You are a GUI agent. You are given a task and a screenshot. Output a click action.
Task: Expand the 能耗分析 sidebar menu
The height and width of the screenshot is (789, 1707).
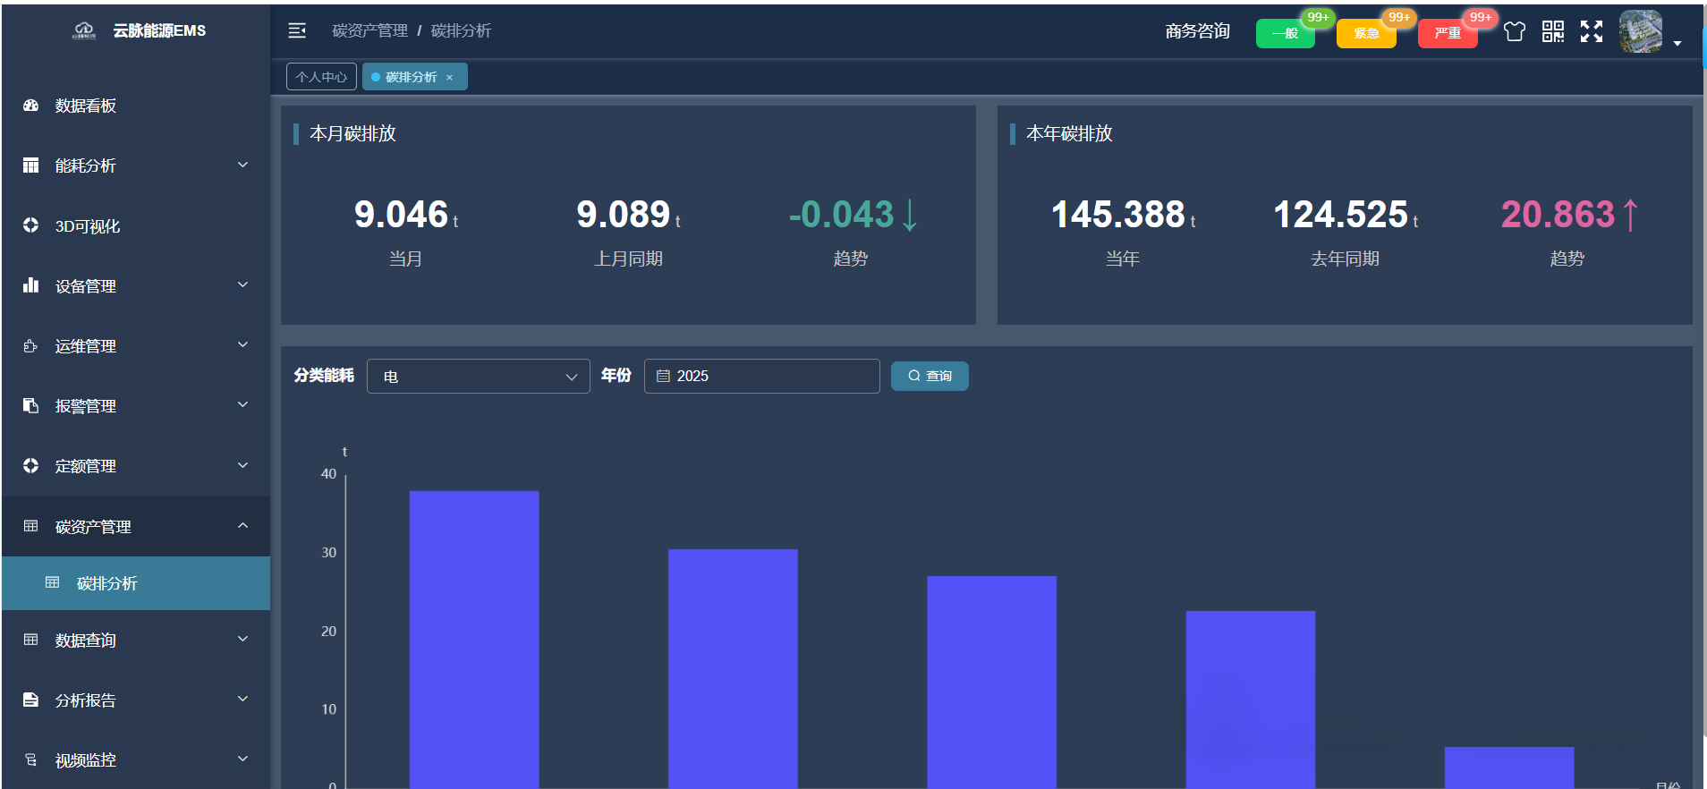pos(136,165)
